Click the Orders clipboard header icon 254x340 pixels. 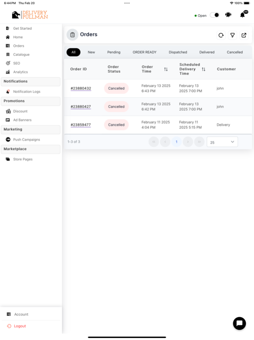[72, 35]
